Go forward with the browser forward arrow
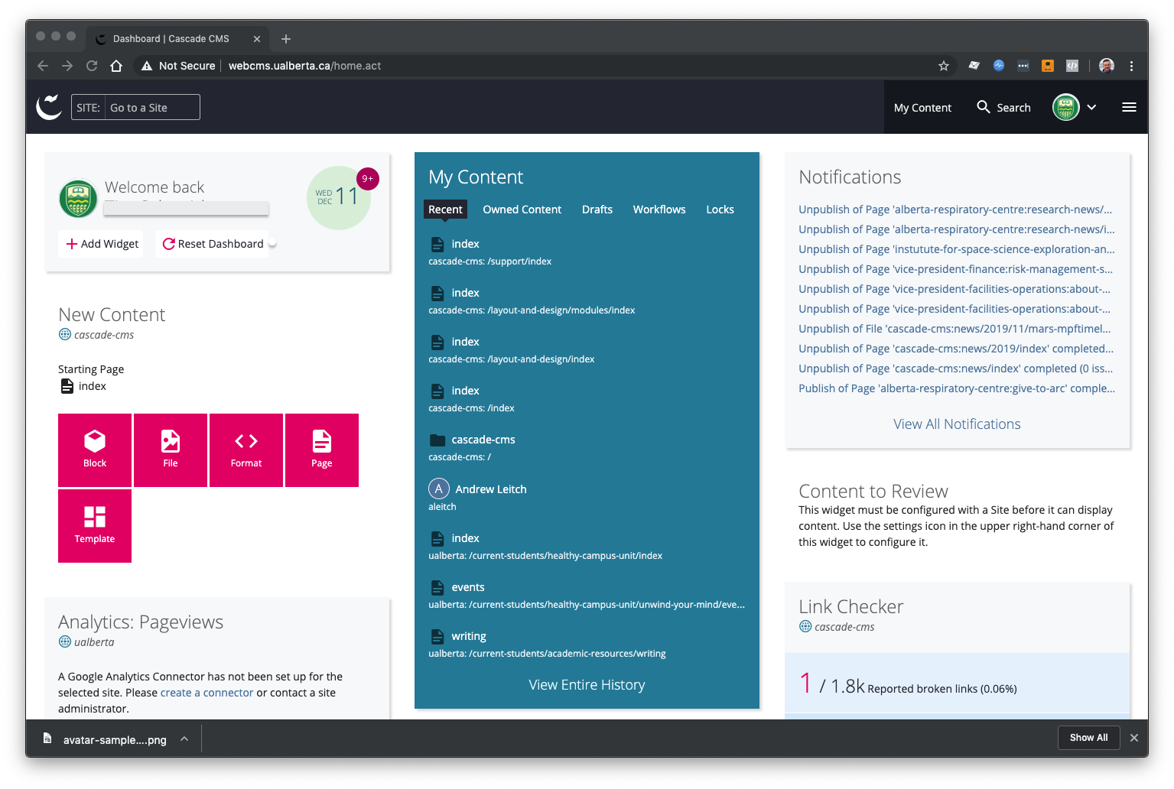This screenshot has width=1174, height=789. pos(67,66)
